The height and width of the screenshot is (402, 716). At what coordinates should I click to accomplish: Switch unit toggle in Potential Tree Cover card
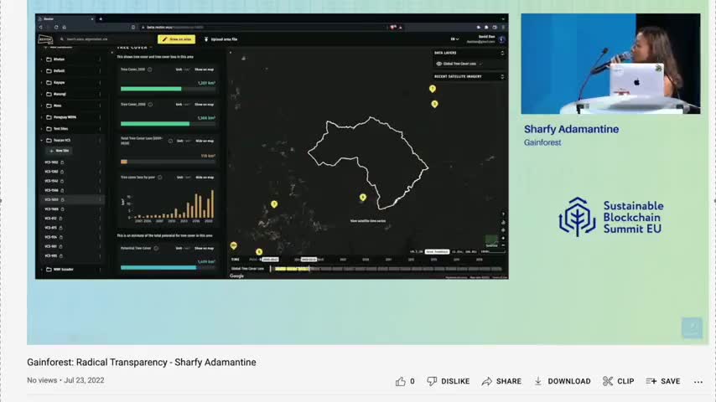point(183,248)
